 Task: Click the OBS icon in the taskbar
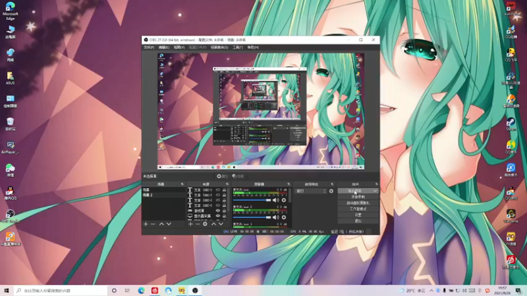click(x=195, y=290)
